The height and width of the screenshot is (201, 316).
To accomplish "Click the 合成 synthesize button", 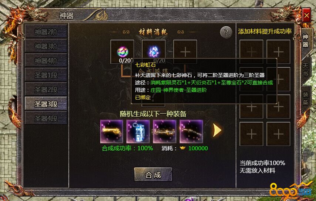I will pyautogui.click(x=153, y=175).
